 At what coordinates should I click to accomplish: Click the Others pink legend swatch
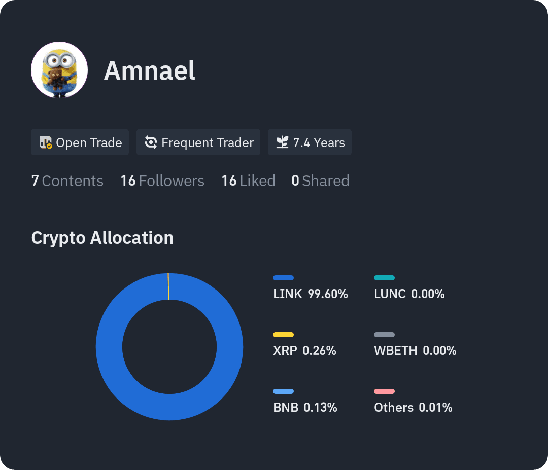coord(385,391)
